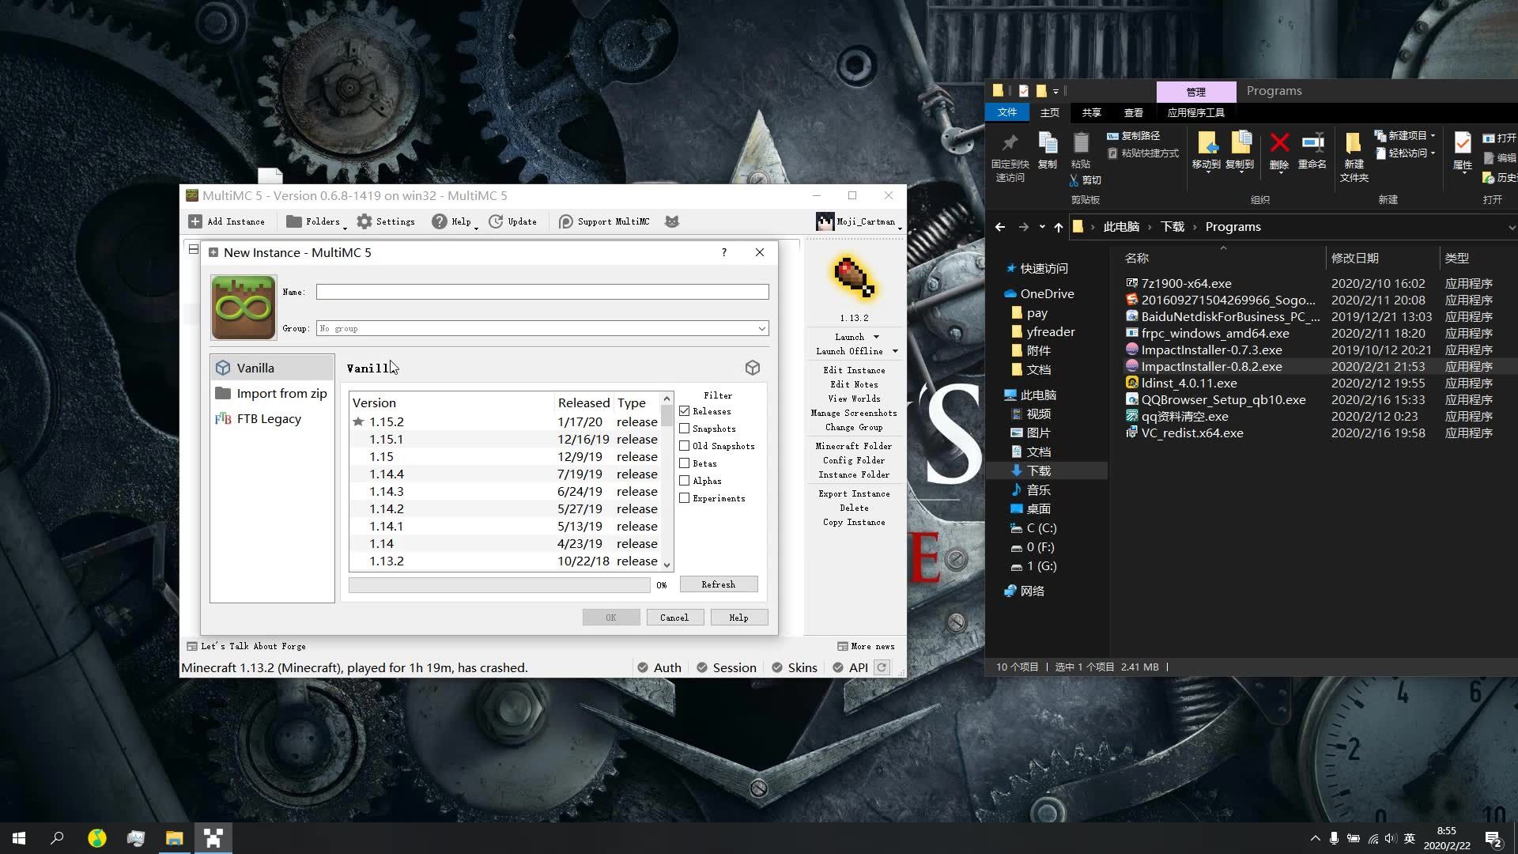Click the Refresh button
Image resolution: width=1518 pixels, height=854 pixels.
pyautogui.click(x=719, y=584)
